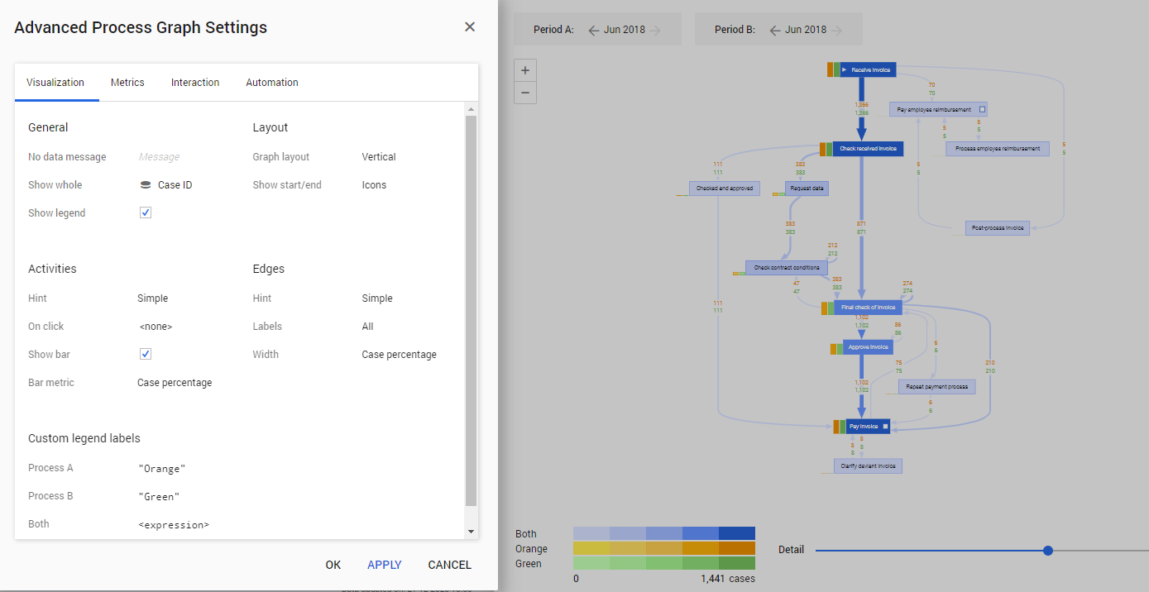Toggle the Show legend checkbox
The height and width of the screenshot is (592, 1149).
pyautogui.click(x=146, y=213)
